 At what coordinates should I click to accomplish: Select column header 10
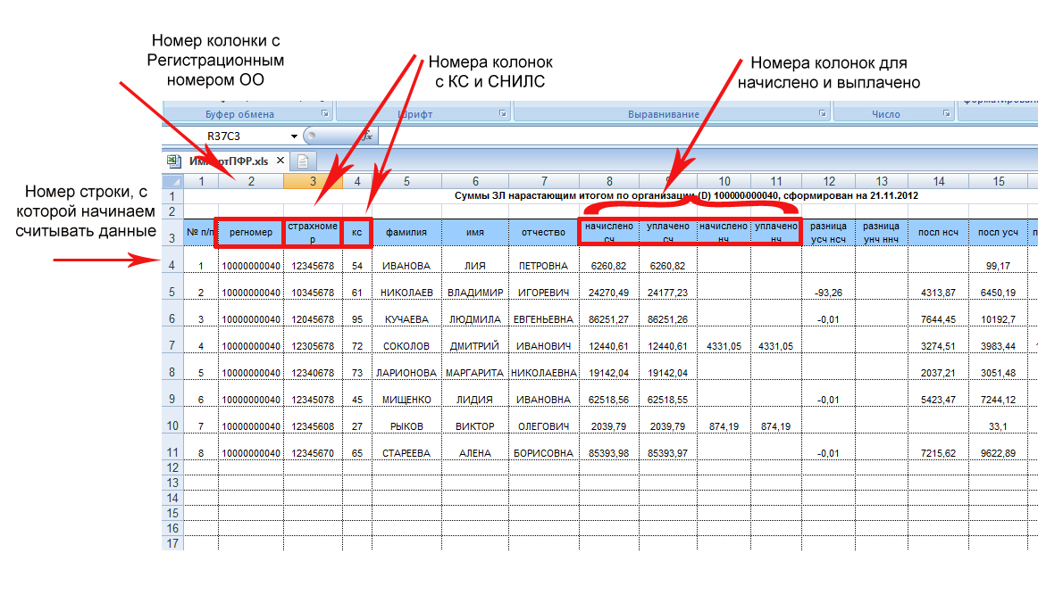[724, 181]
